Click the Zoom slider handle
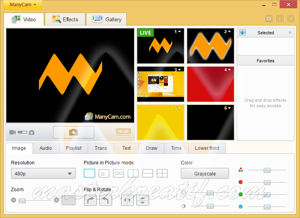Image resolution: width=300 pixels, height=218 pixels. pyautogui.click(x=22, y=201)
